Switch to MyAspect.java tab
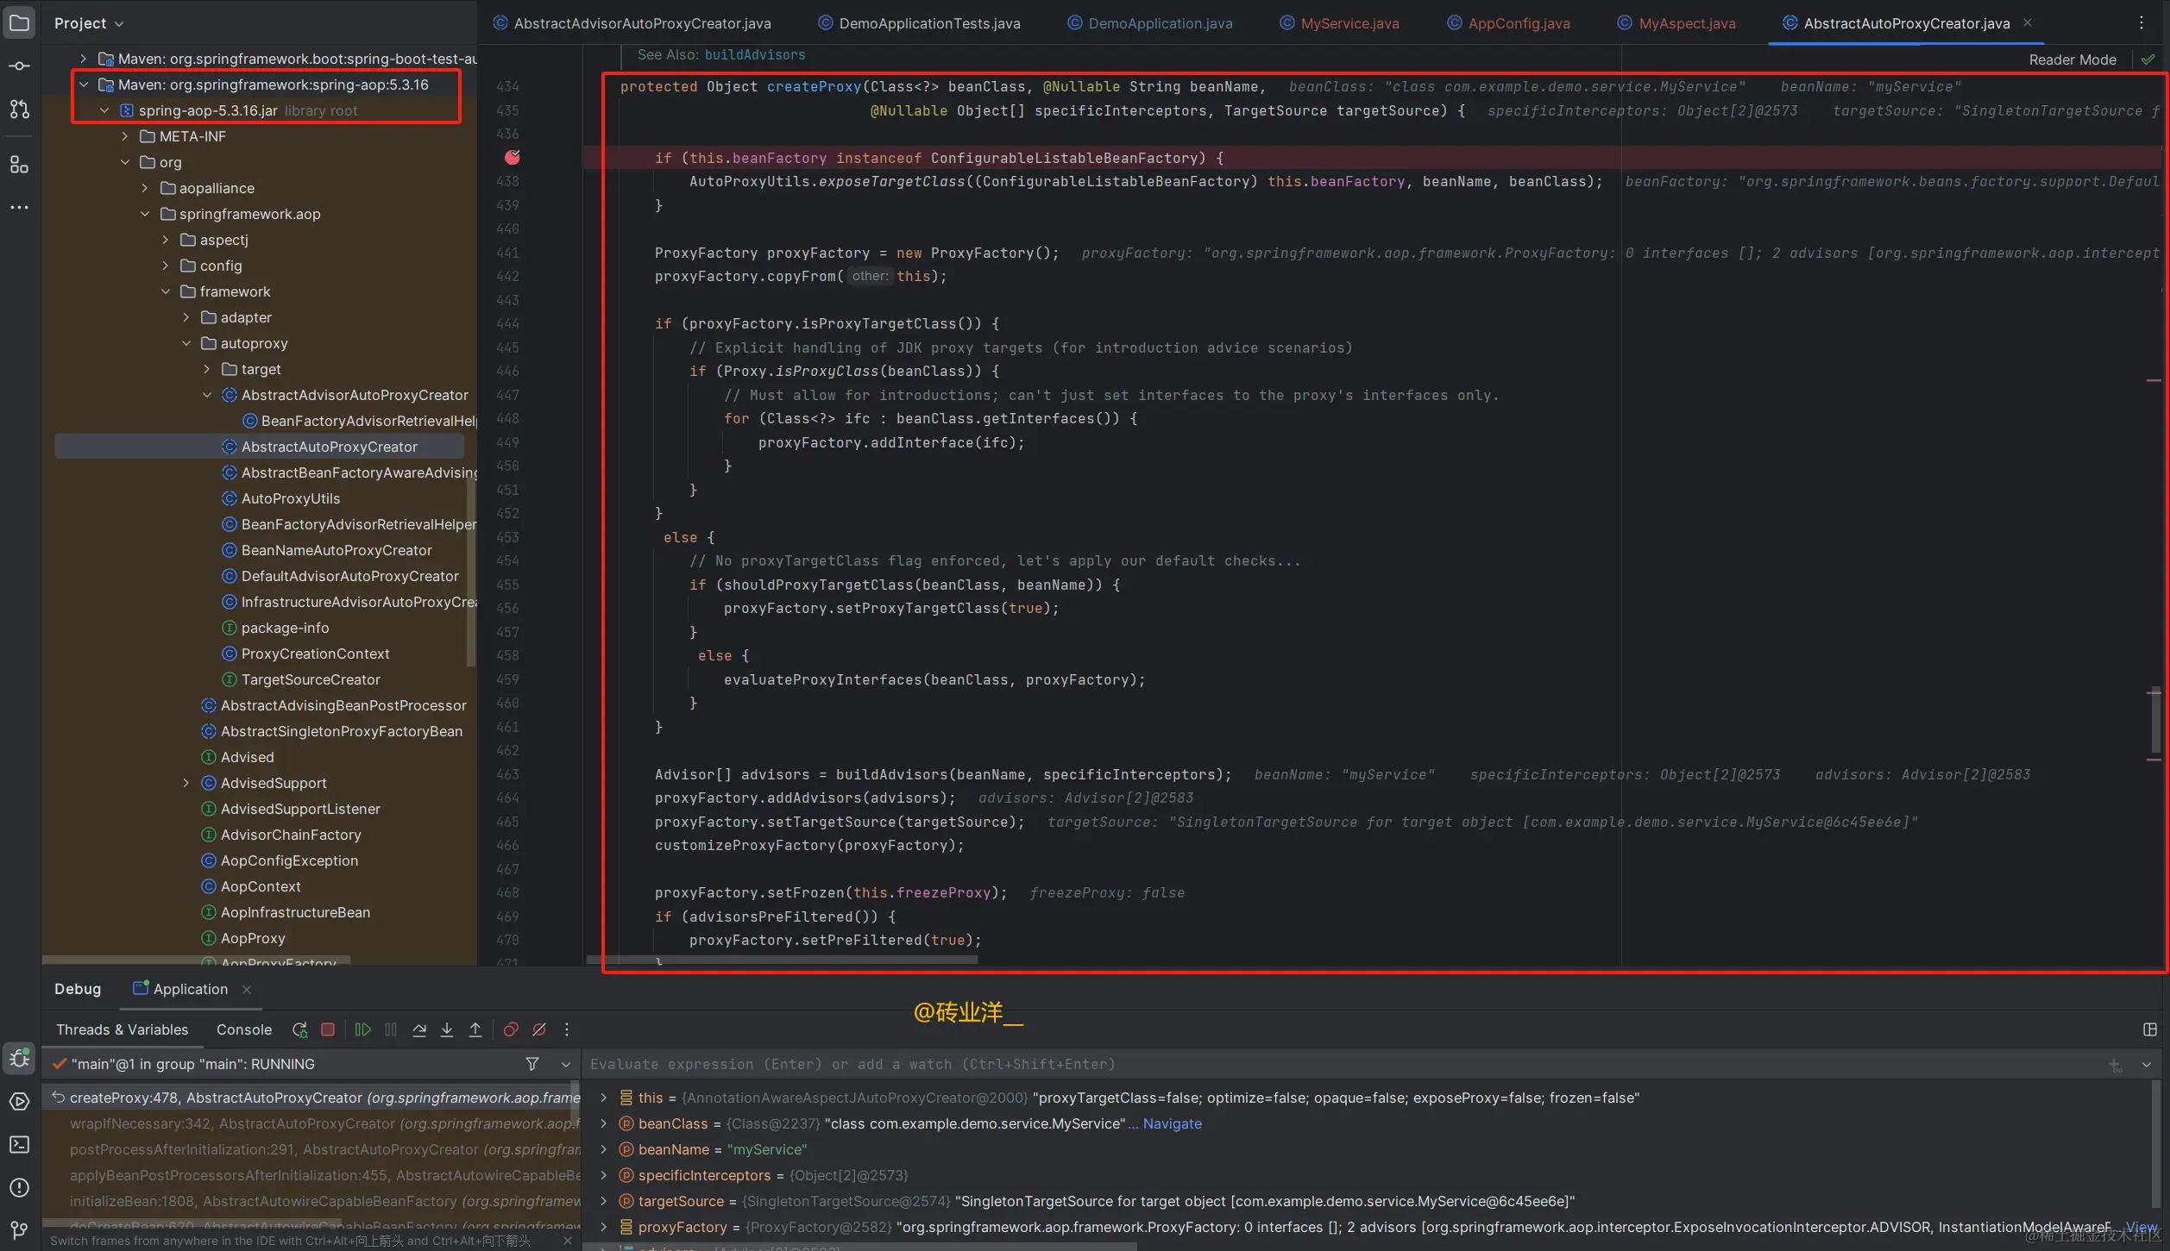Image resolution: width=2170 pixels, height=1251 pixels. coord(1676,23)
